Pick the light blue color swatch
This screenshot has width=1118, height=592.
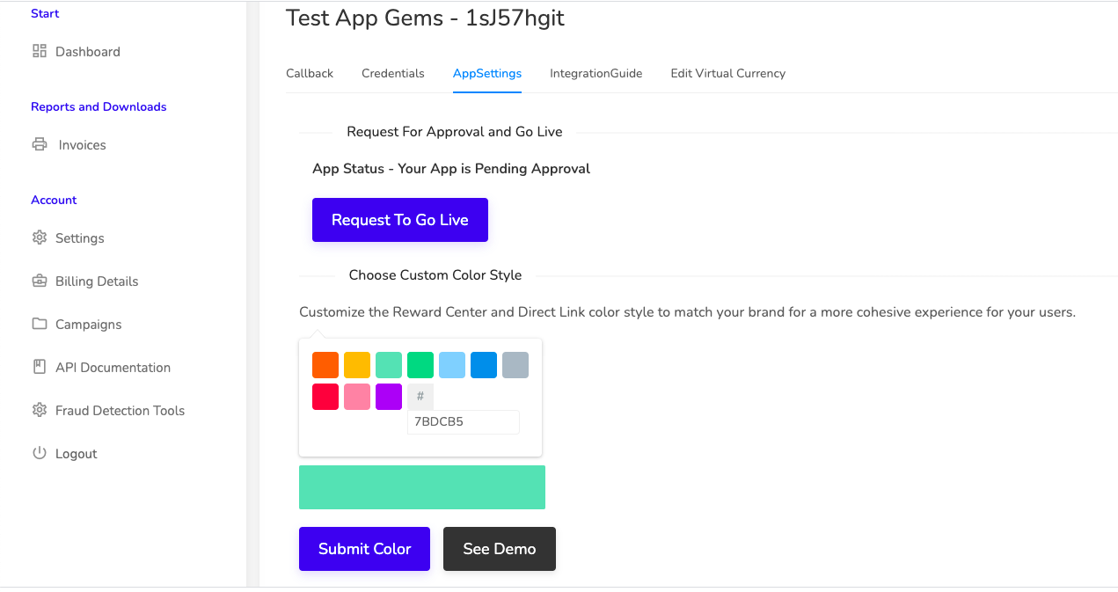[x=452, y=365]
